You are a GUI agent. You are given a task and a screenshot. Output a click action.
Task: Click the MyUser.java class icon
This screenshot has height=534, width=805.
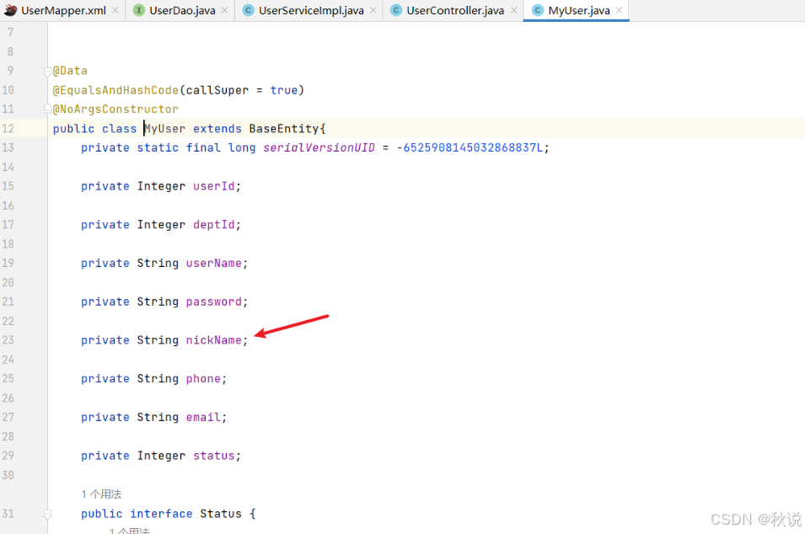(538, 10)
